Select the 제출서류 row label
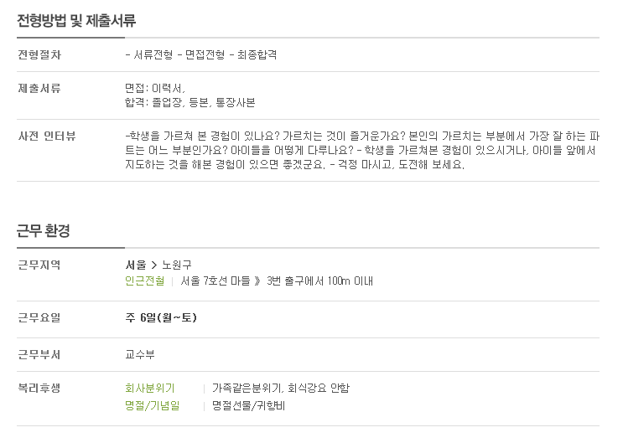 click(39, 88)
